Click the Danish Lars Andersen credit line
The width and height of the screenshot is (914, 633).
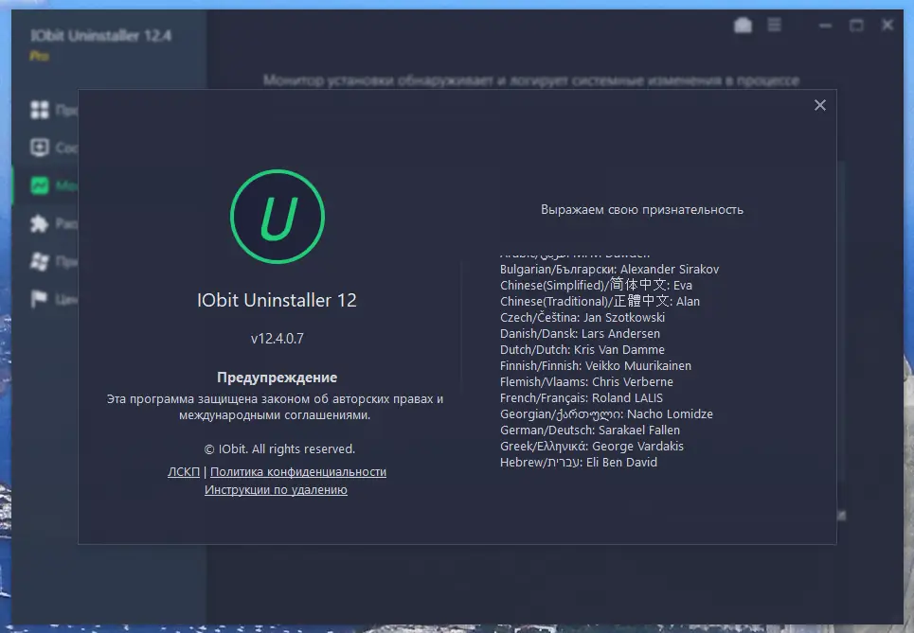(x=580, y=334)
